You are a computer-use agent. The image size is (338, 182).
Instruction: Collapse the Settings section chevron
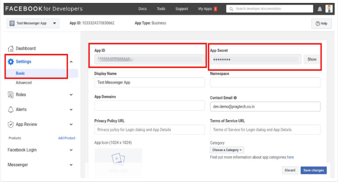coord(71,62)
